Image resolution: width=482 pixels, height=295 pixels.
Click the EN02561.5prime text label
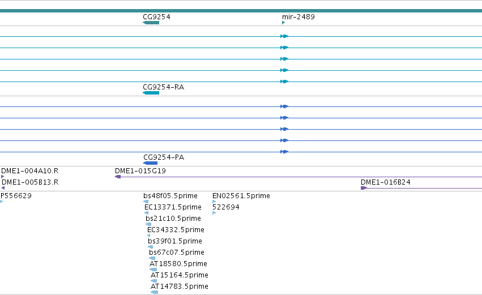tap(241, 196)
